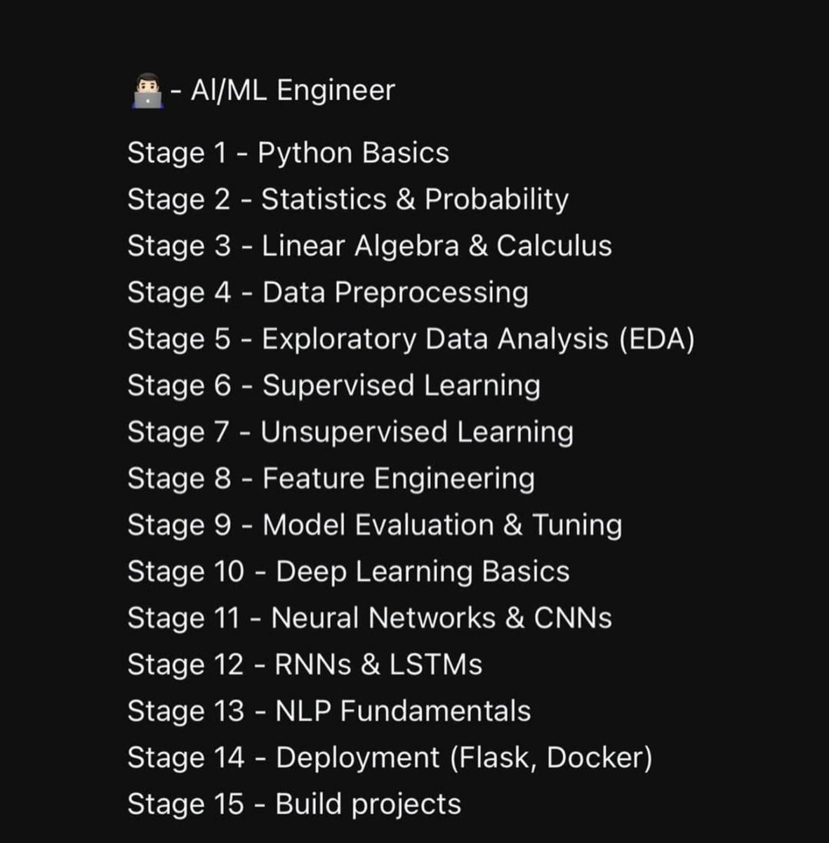Viewport: 829px width, 843px height.
Task: Select Stage 7 Unsupervised Learning line
Action: 350,432
